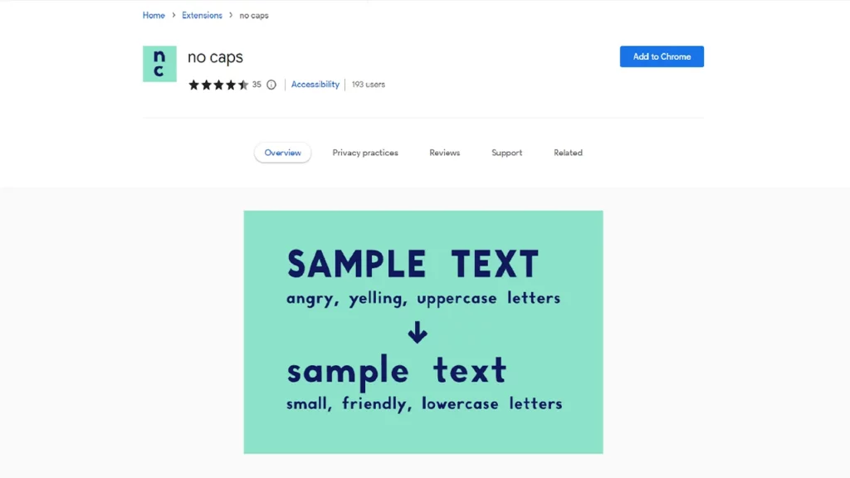
Task: Click the green 'nc' extension logo
Action: pyautogui.click(x=159, y=64)
